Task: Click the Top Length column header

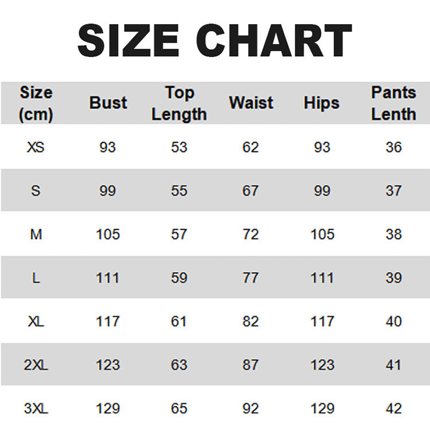Action: coord(179,103)
